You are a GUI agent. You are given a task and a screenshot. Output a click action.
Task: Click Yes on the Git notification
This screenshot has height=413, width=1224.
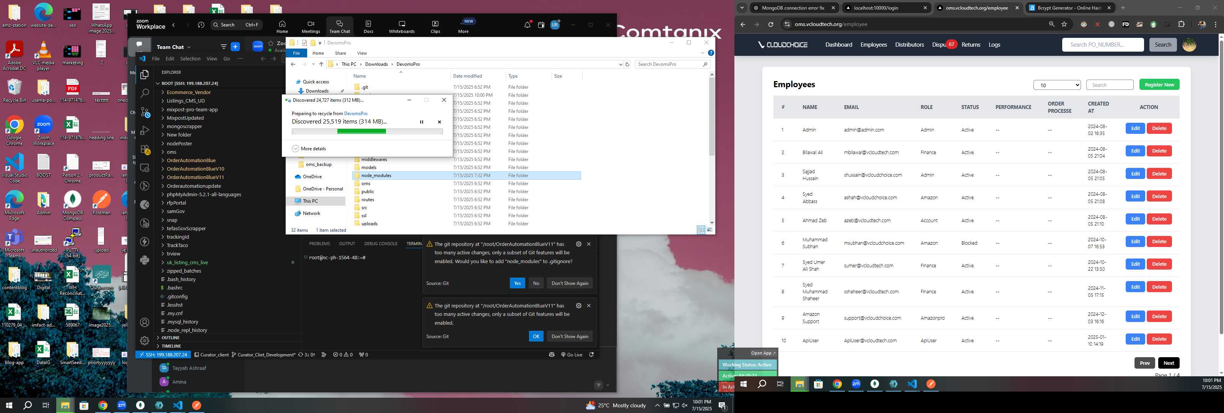pyautogui.click(x=517, y=283)
